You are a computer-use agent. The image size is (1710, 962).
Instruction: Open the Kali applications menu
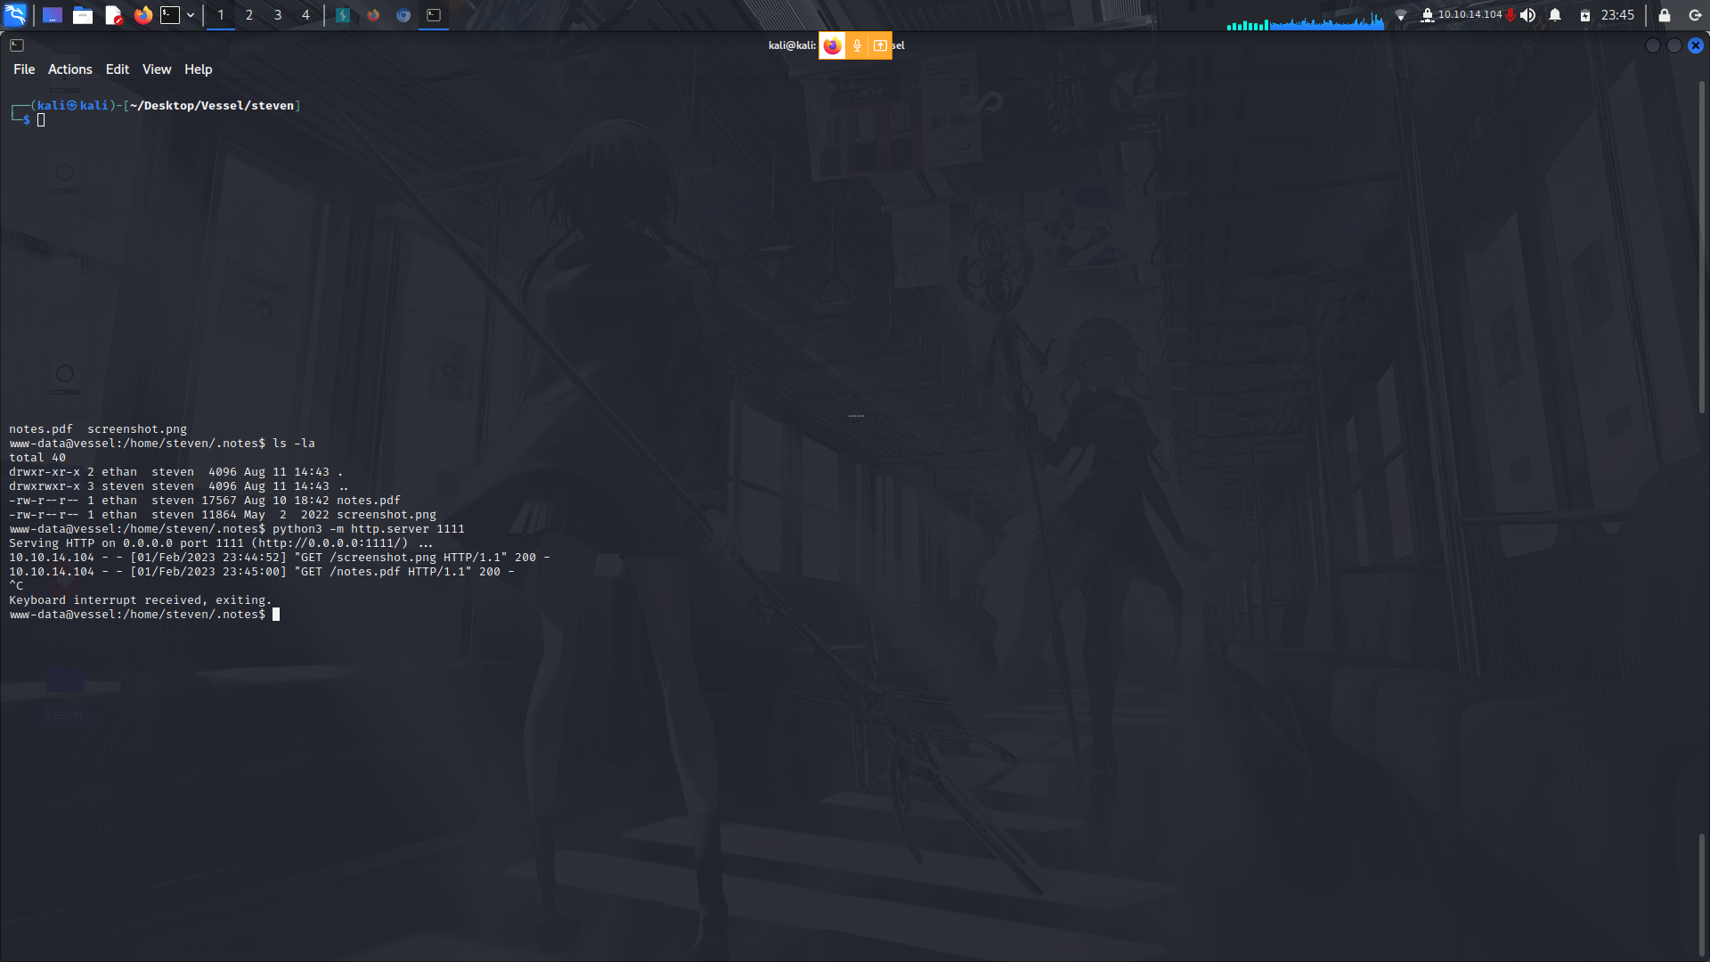click(16, 15)
